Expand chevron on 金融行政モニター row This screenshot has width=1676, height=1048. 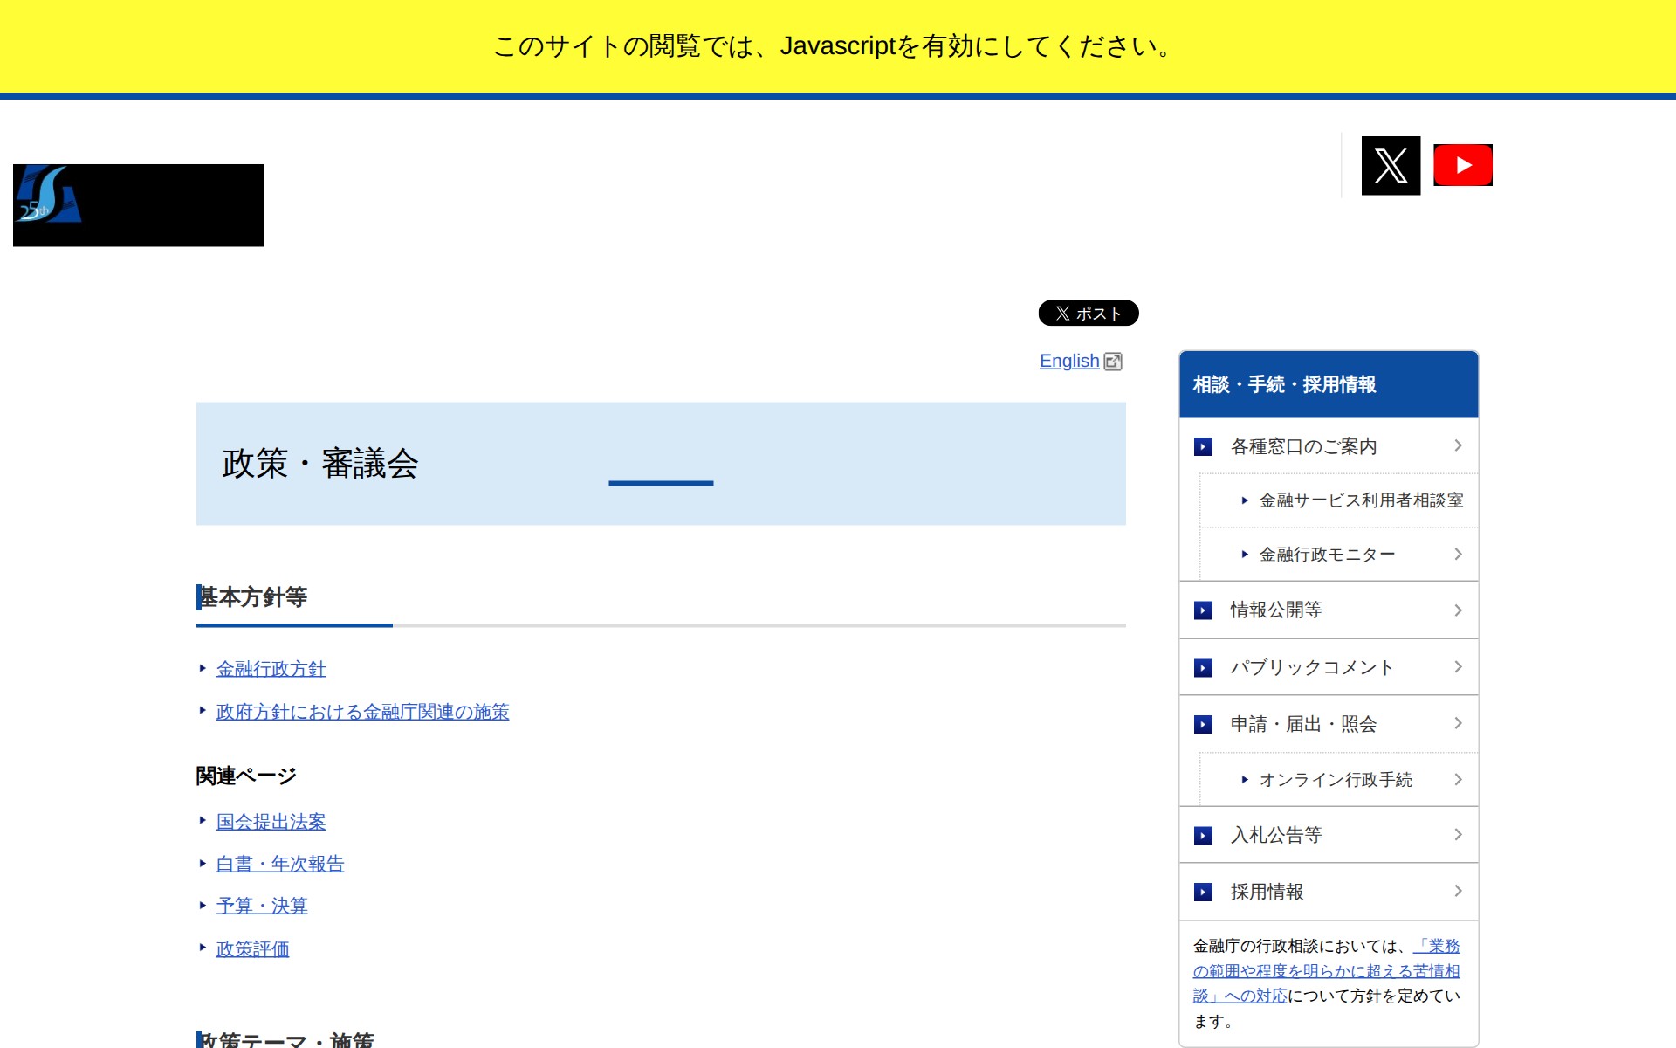1458,554
